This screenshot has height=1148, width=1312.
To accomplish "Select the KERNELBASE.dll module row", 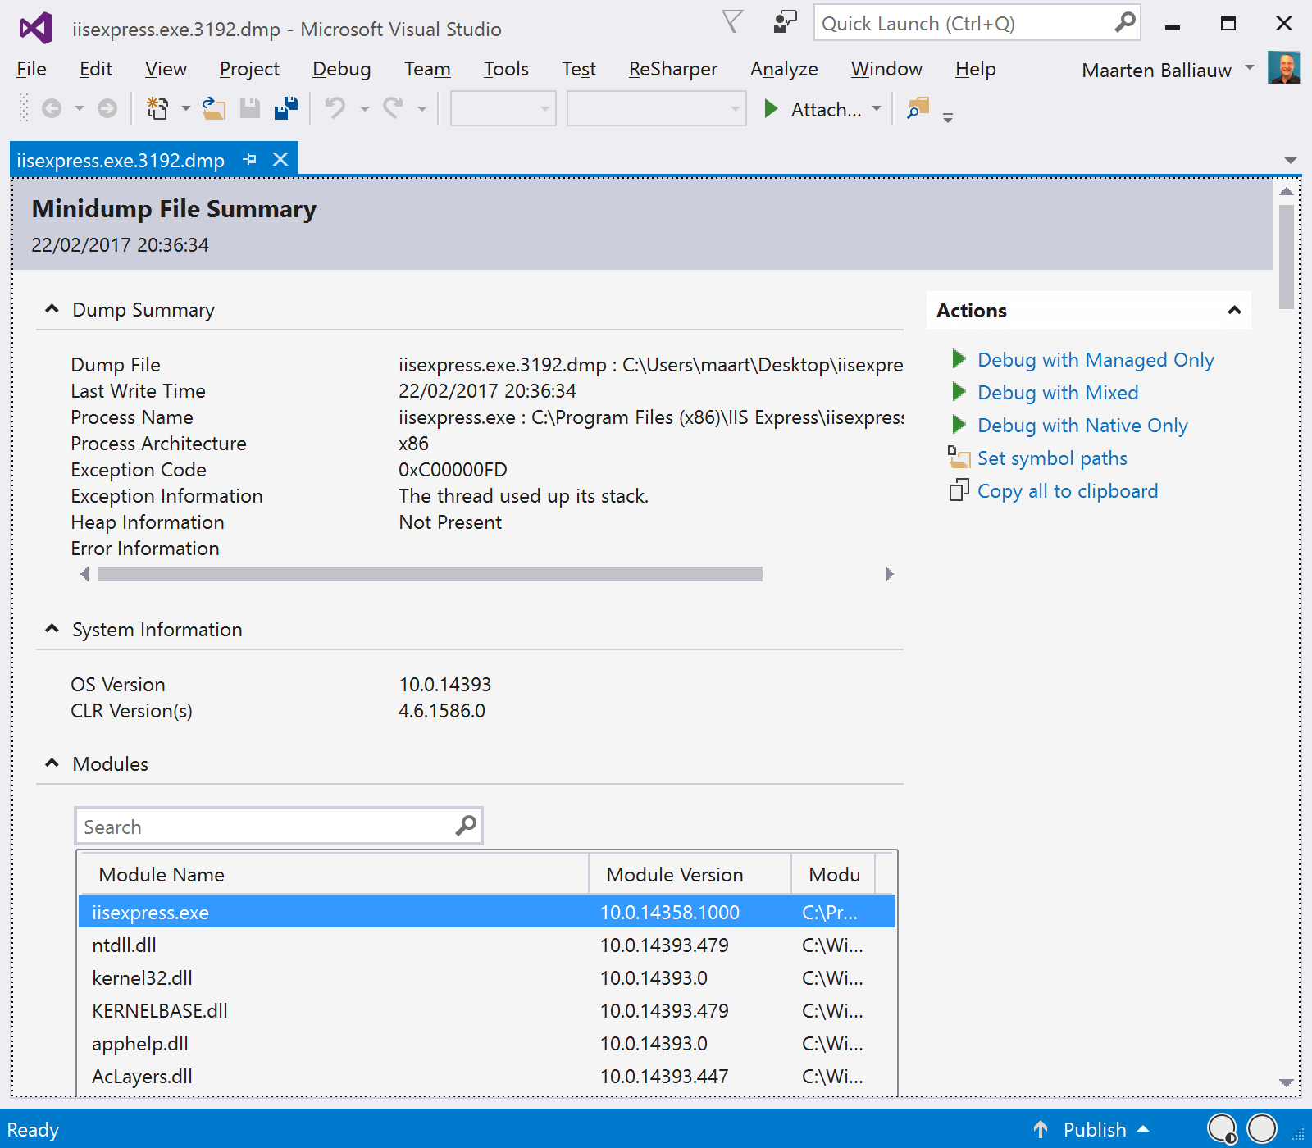I will (x=486, y=1010).
